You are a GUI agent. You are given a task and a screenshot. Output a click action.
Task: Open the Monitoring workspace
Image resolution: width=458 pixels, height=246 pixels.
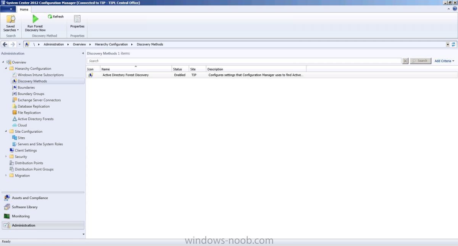pos(43,216)
